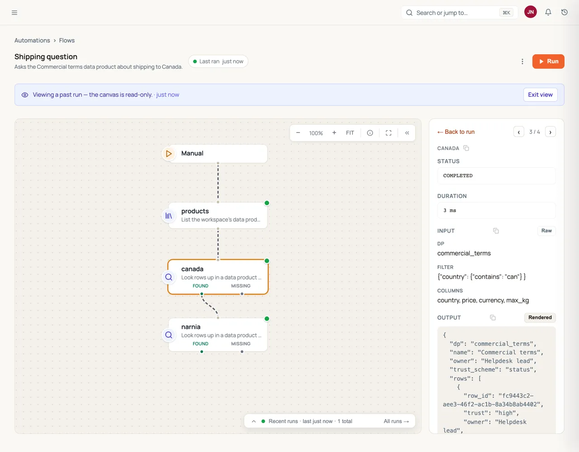The image size is (579, 452).
Task: Click the canvas info icon
Action: point(370,133)
